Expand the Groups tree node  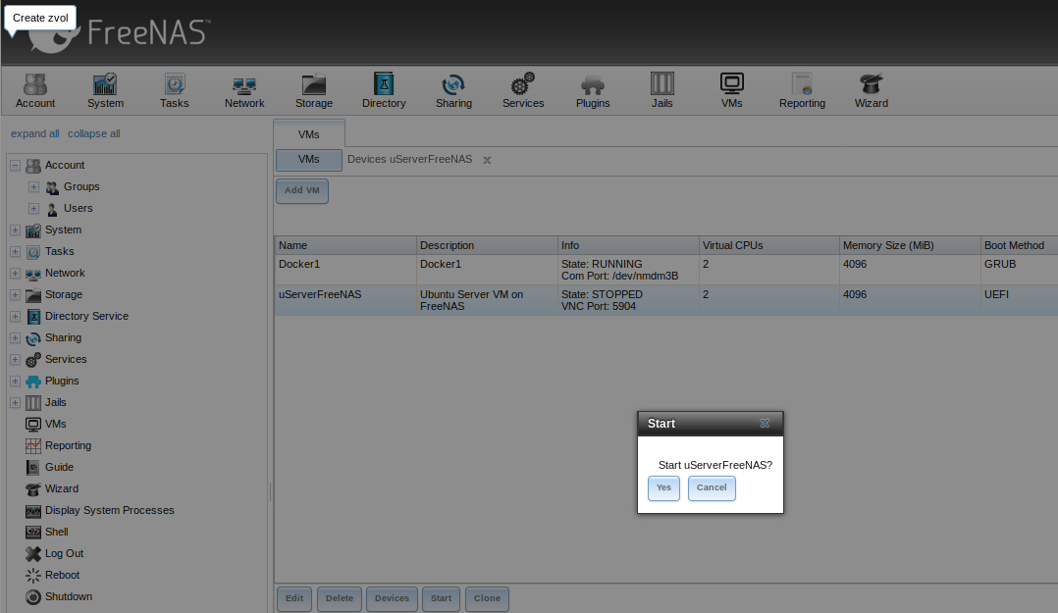(33, 186)
